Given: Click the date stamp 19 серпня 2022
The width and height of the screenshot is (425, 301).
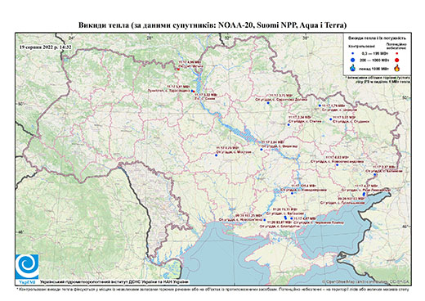Looking at the screenshot, I should pos(45,47).
